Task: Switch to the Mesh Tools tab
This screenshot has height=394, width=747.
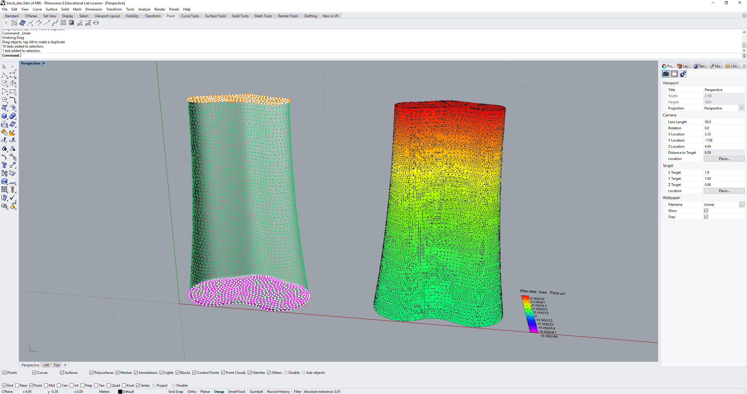Action: [263, 16]
